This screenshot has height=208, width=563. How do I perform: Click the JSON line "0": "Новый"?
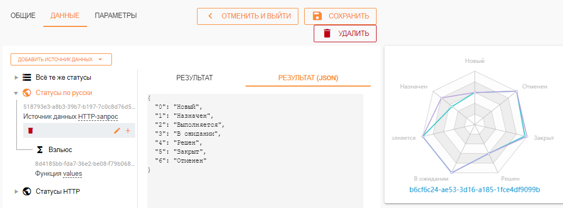coord(179,107)
